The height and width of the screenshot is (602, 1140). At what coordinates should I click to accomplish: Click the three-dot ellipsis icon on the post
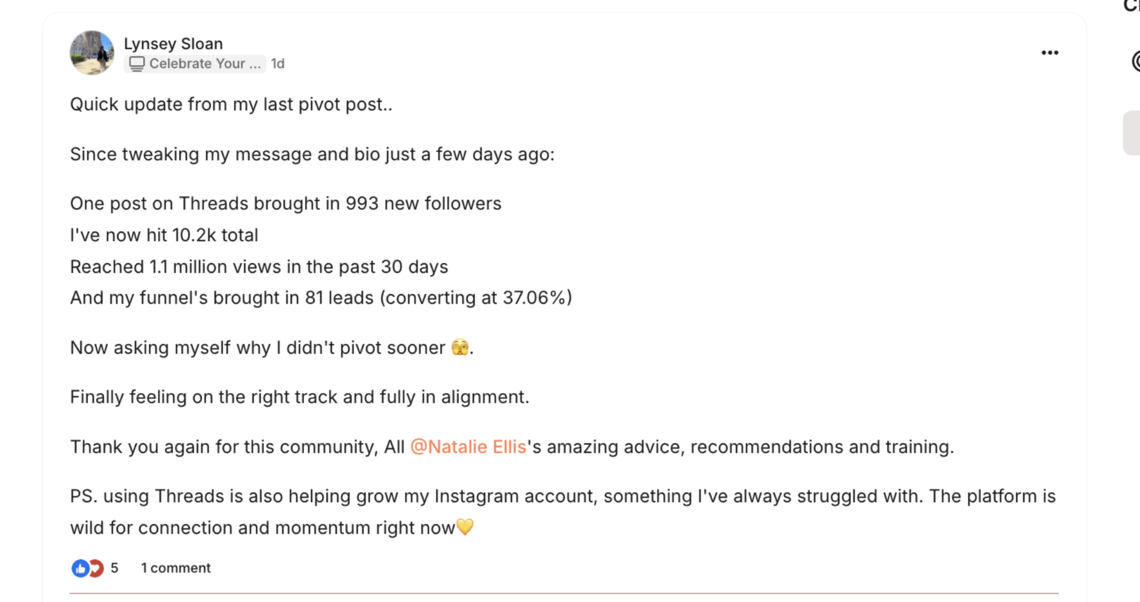1050,52
